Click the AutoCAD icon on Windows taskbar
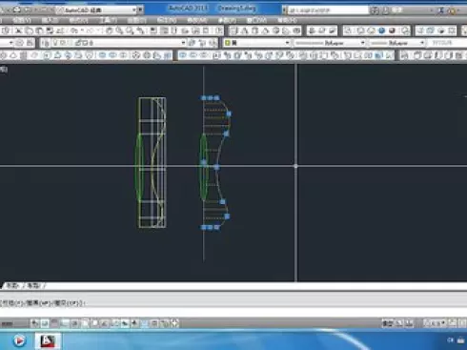 click(x=48, y=341)
